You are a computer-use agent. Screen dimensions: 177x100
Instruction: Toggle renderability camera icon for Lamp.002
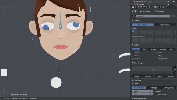174,2
